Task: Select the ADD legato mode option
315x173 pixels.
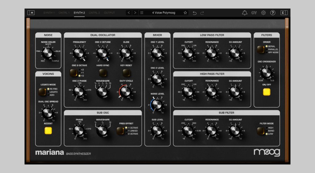Action: click(51, 95)
